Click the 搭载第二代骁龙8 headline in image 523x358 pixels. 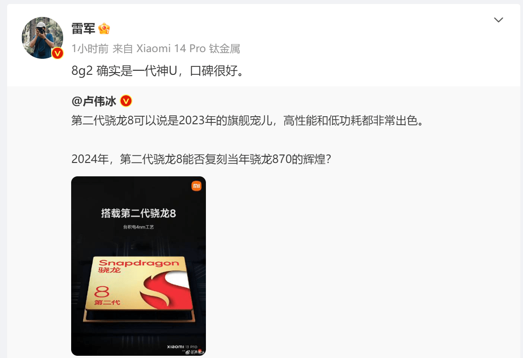[138, 213]
